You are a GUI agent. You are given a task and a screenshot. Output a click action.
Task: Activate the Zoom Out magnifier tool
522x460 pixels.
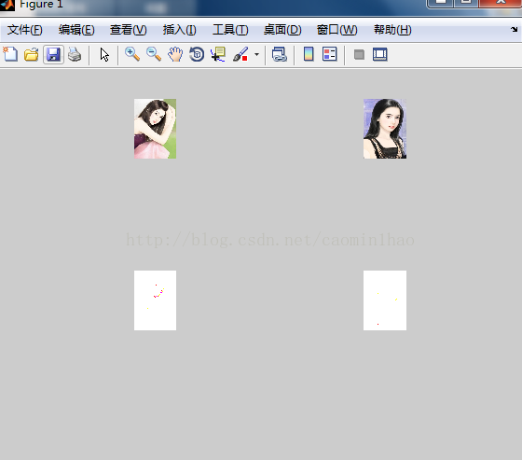click(154, 54)
